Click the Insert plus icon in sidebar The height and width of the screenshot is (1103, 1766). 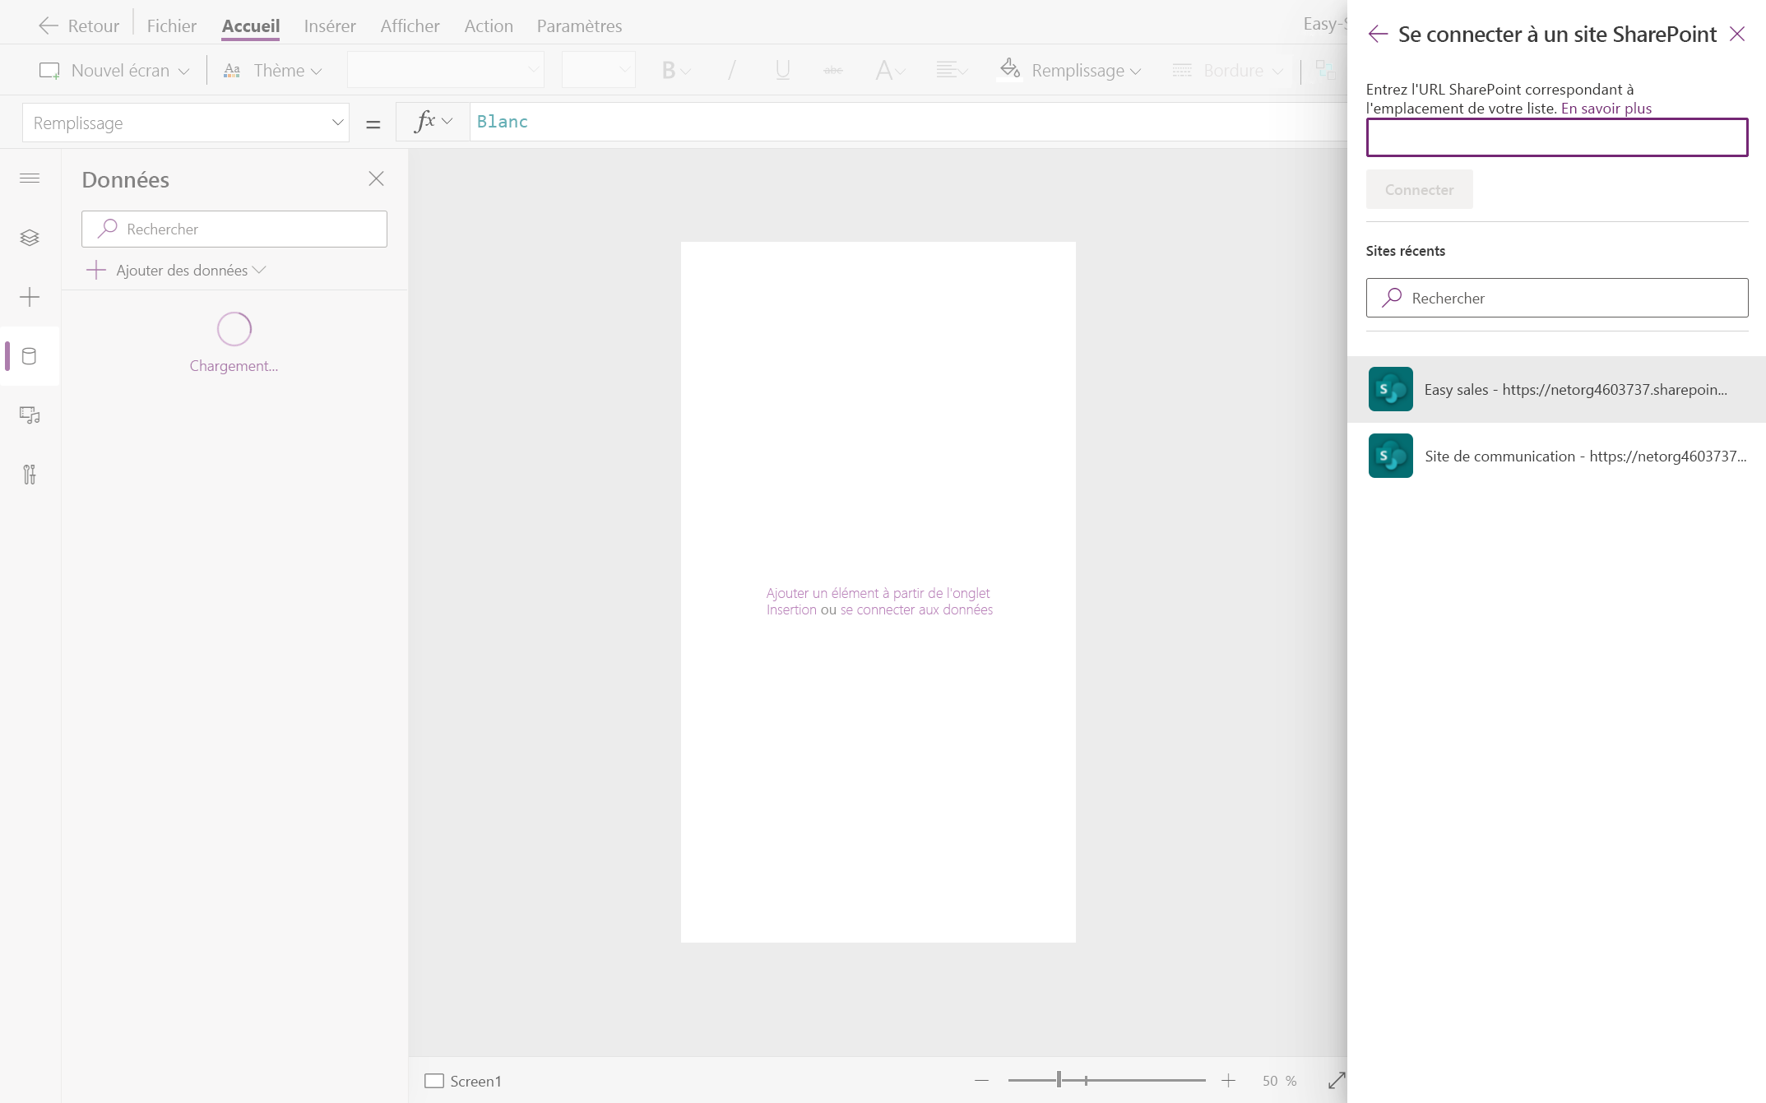point(30,297)
